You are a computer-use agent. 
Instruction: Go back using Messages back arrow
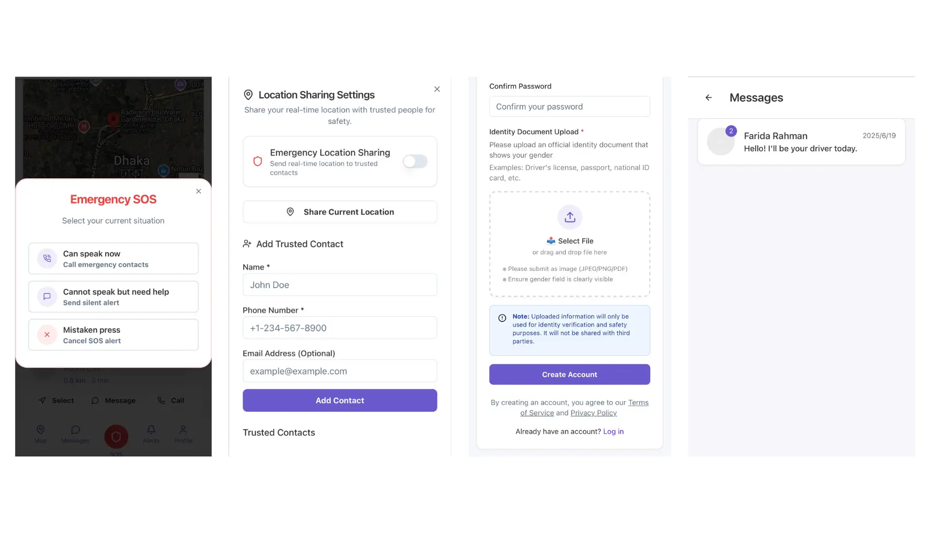point(709,98)
